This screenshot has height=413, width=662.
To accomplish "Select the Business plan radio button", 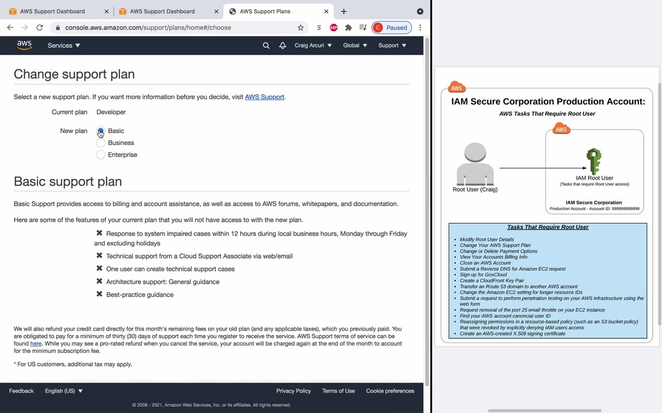I will [101, 143].
